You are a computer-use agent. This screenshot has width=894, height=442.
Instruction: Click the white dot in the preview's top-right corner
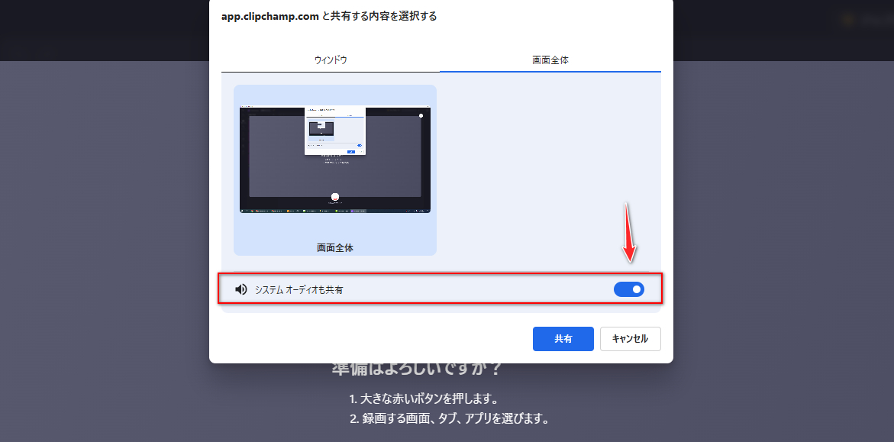pos(421,115)
